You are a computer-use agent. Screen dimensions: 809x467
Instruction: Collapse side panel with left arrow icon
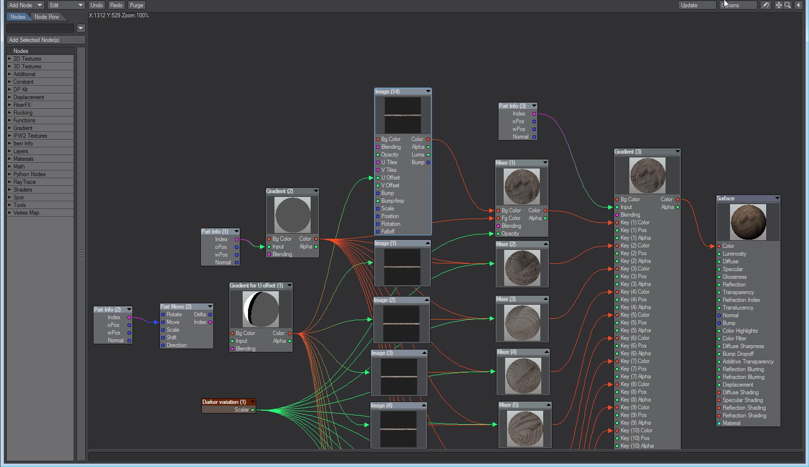tap(798, 5)
